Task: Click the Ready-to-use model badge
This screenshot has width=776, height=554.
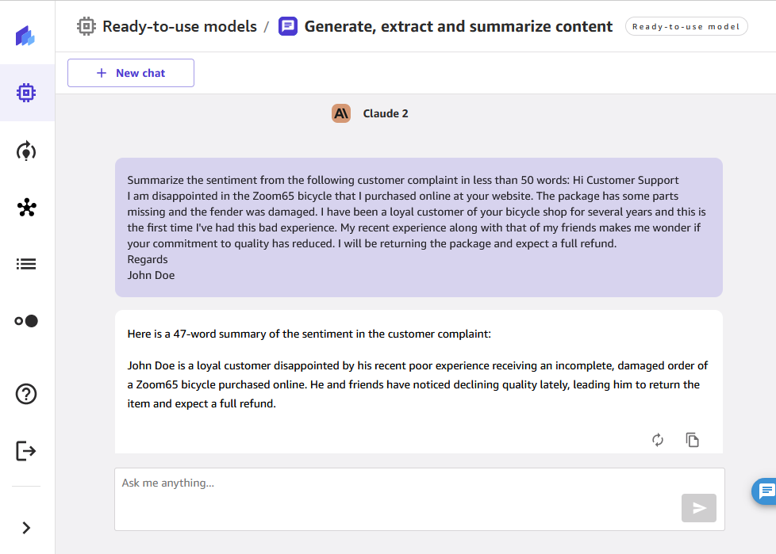Action: pyautogui.click(x=686, y=26)
